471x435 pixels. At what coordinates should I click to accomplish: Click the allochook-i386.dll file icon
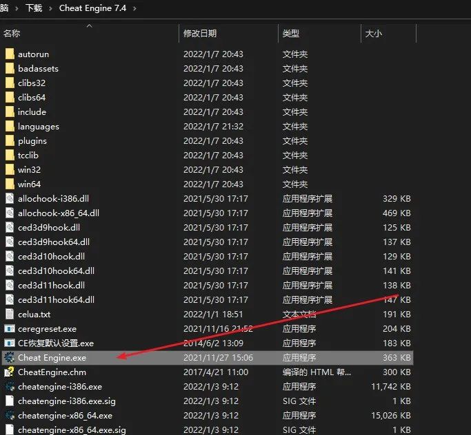pyautogui.click(x=10, y=198)
